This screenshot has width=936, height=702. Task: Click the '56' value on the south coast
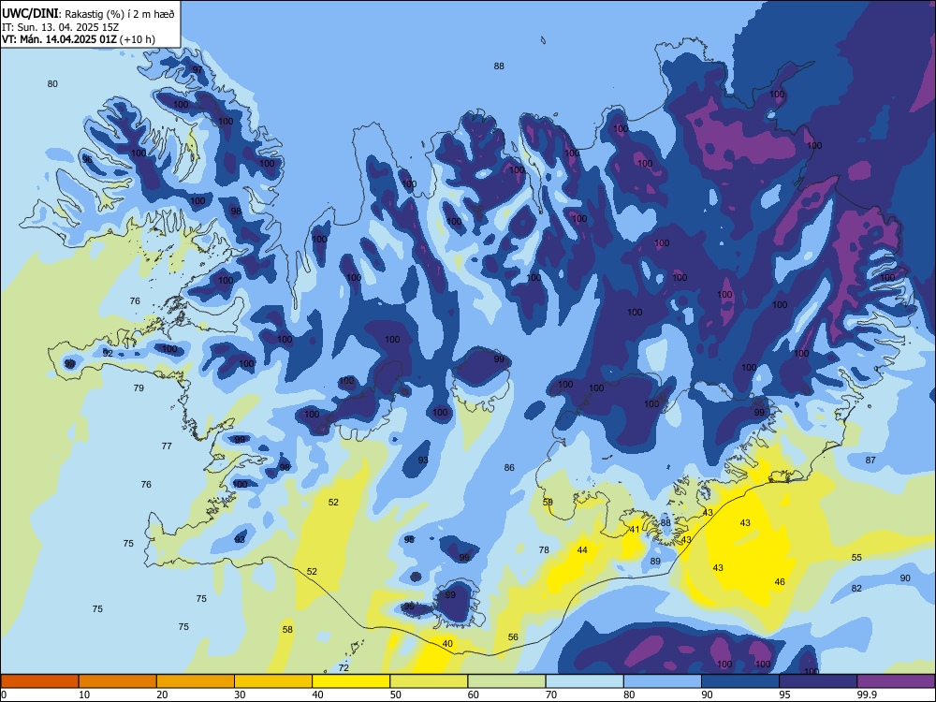[x=513, y=636]
